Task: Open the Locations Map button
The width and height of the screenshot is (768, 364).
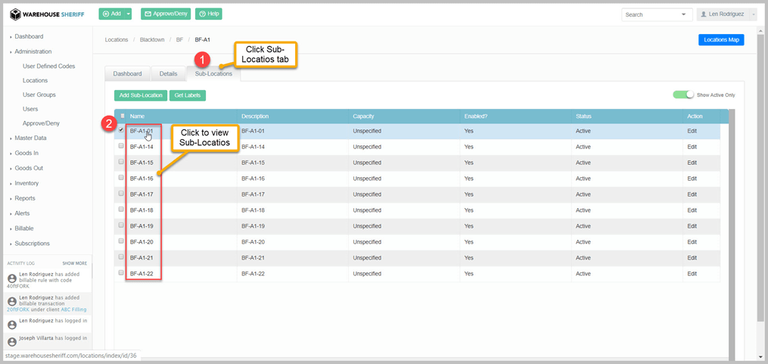Action: 720,40
